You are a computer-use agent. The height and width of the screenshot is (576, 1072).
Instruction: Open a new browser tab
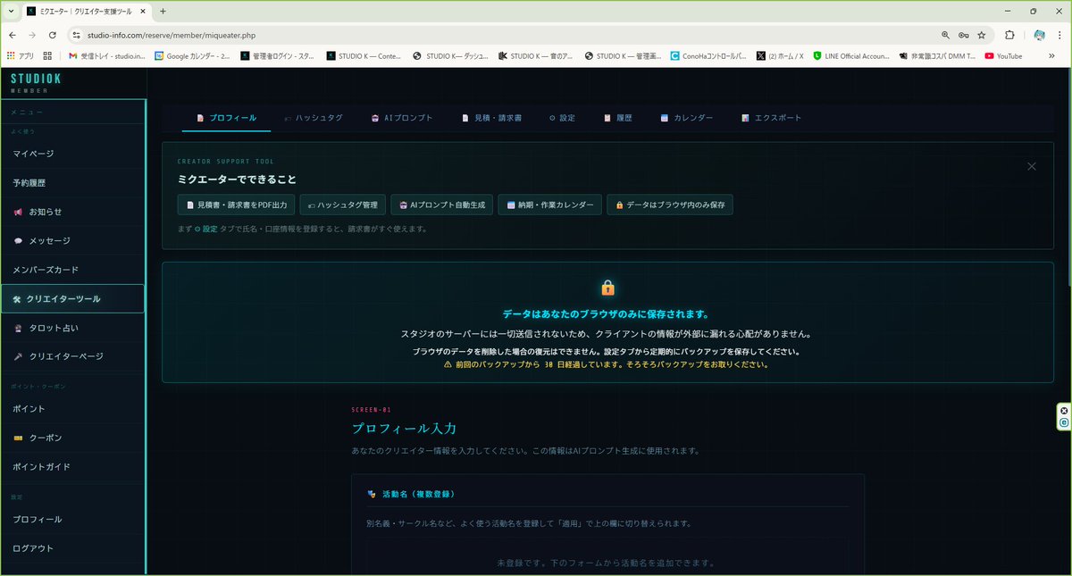[x=163, y=11]
